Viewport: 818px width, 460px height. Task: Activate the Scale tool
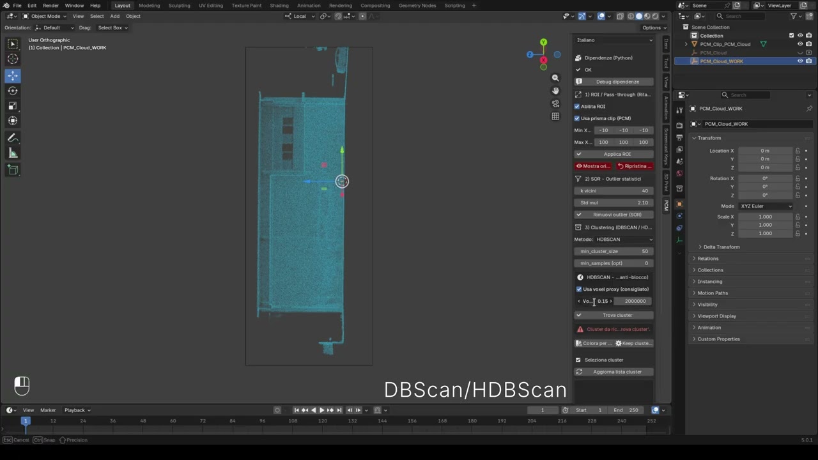tap(13, 106)
